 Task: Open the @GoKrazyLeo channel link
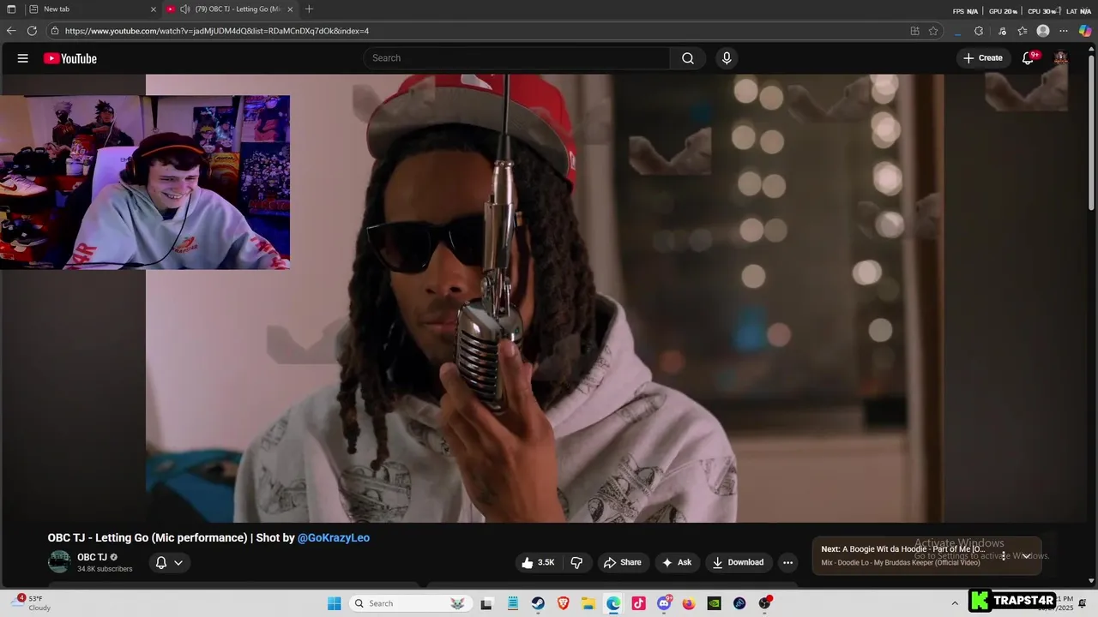click(x=334, y=538)
